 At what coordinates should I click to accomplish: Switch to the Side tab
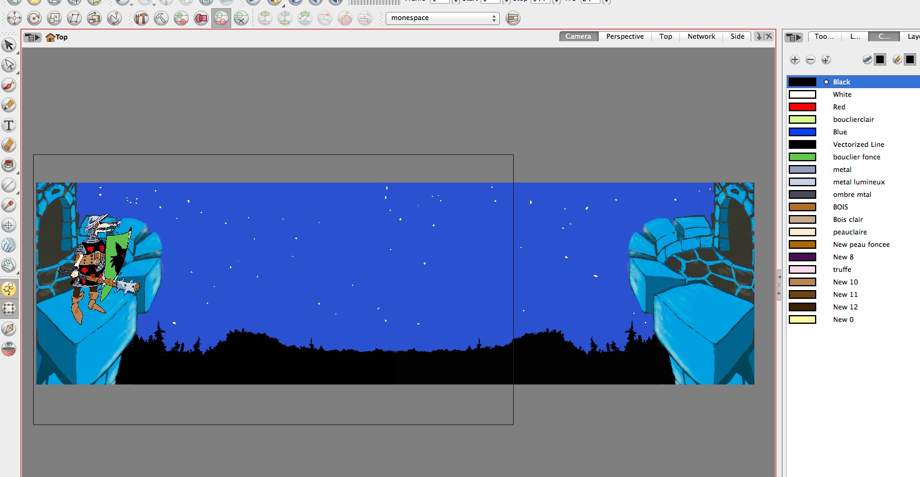(737, 36)
